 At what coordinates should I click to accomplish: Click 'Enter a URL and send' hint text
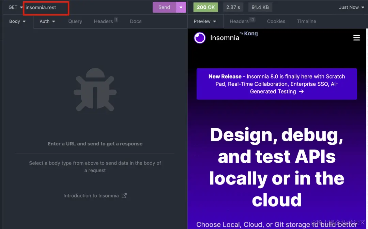(95, 144)
